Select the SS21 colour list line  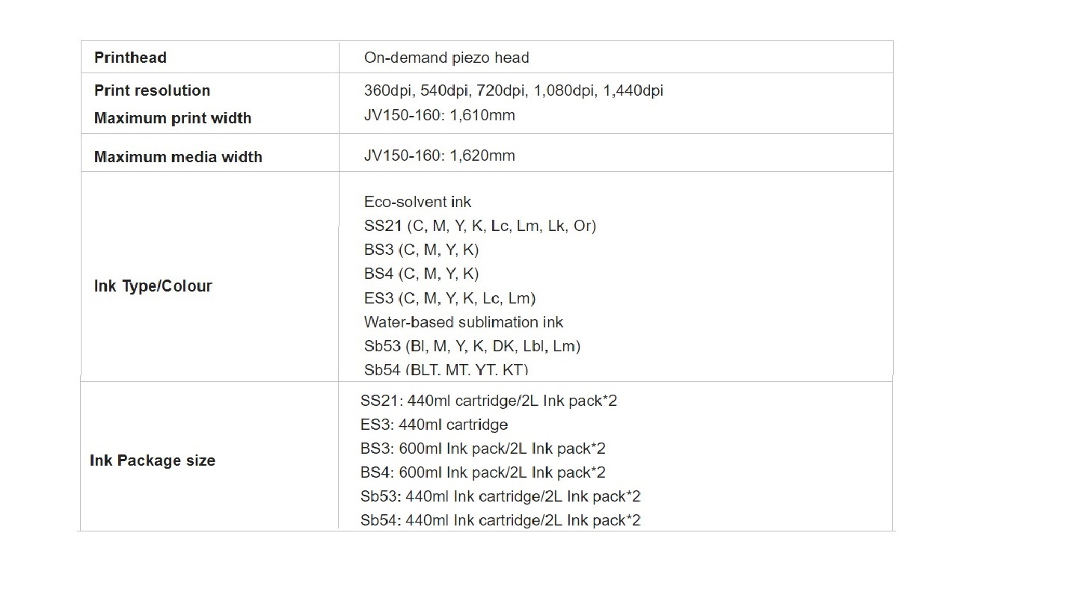point(479,226)
